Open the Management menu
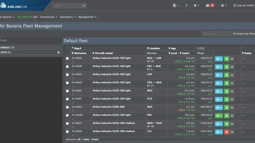Viewport: 255px width, 143px height. tap(87, 17)
